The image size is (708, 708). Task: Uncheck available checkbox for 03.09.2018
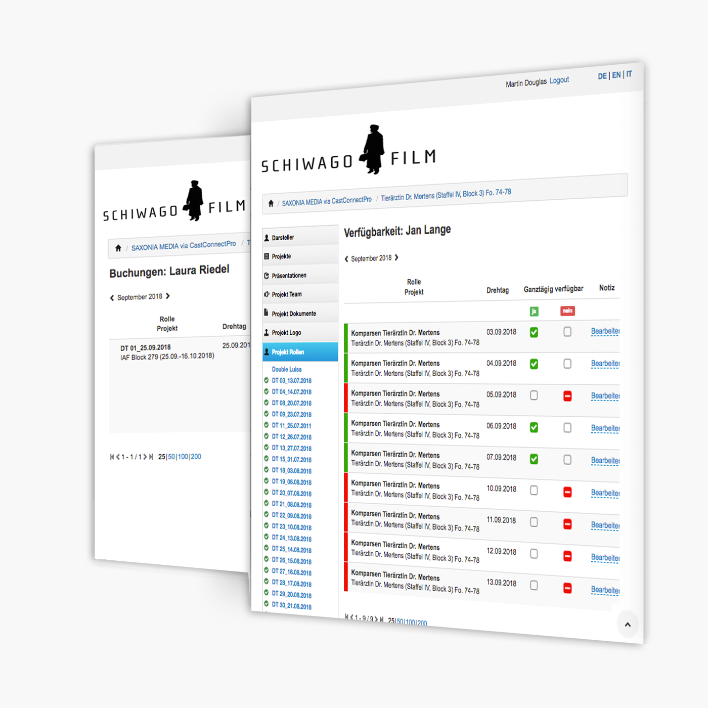pos(534,332)
